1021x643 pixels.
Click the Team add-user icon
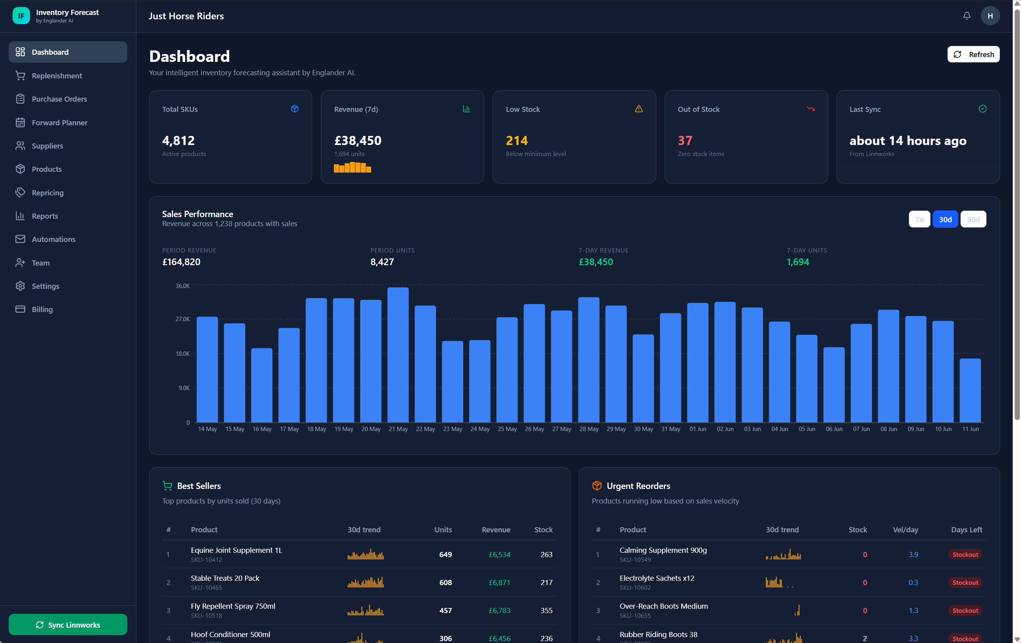coord(20,263)
